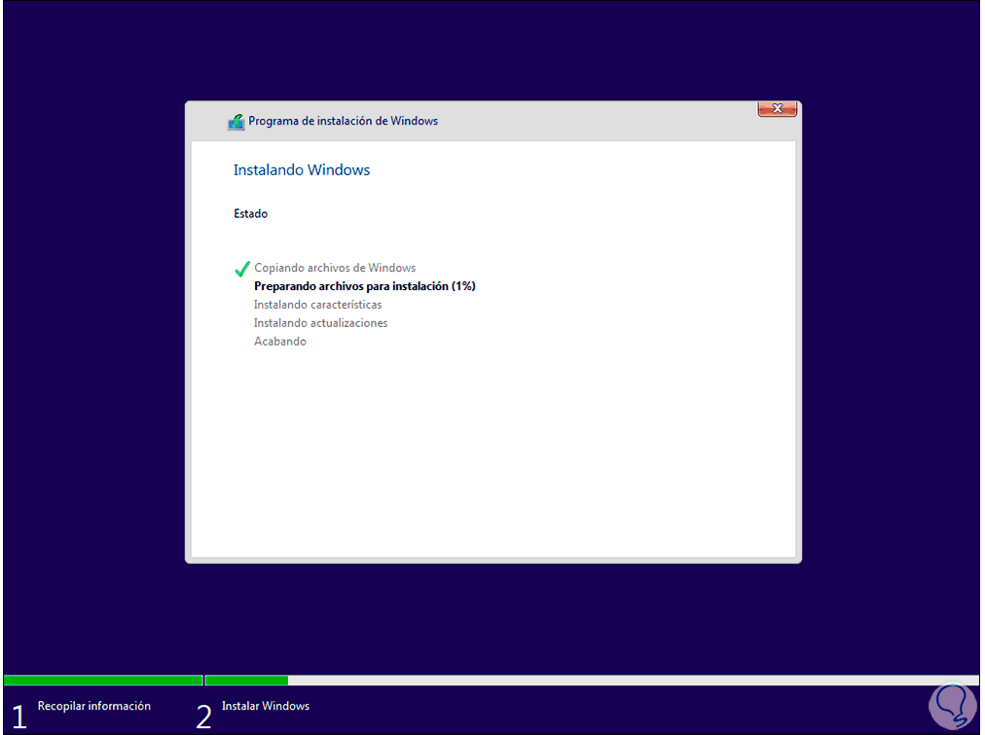985x735 pixels.
Task: Close the Windows Setup window
Action: (777, 108)
